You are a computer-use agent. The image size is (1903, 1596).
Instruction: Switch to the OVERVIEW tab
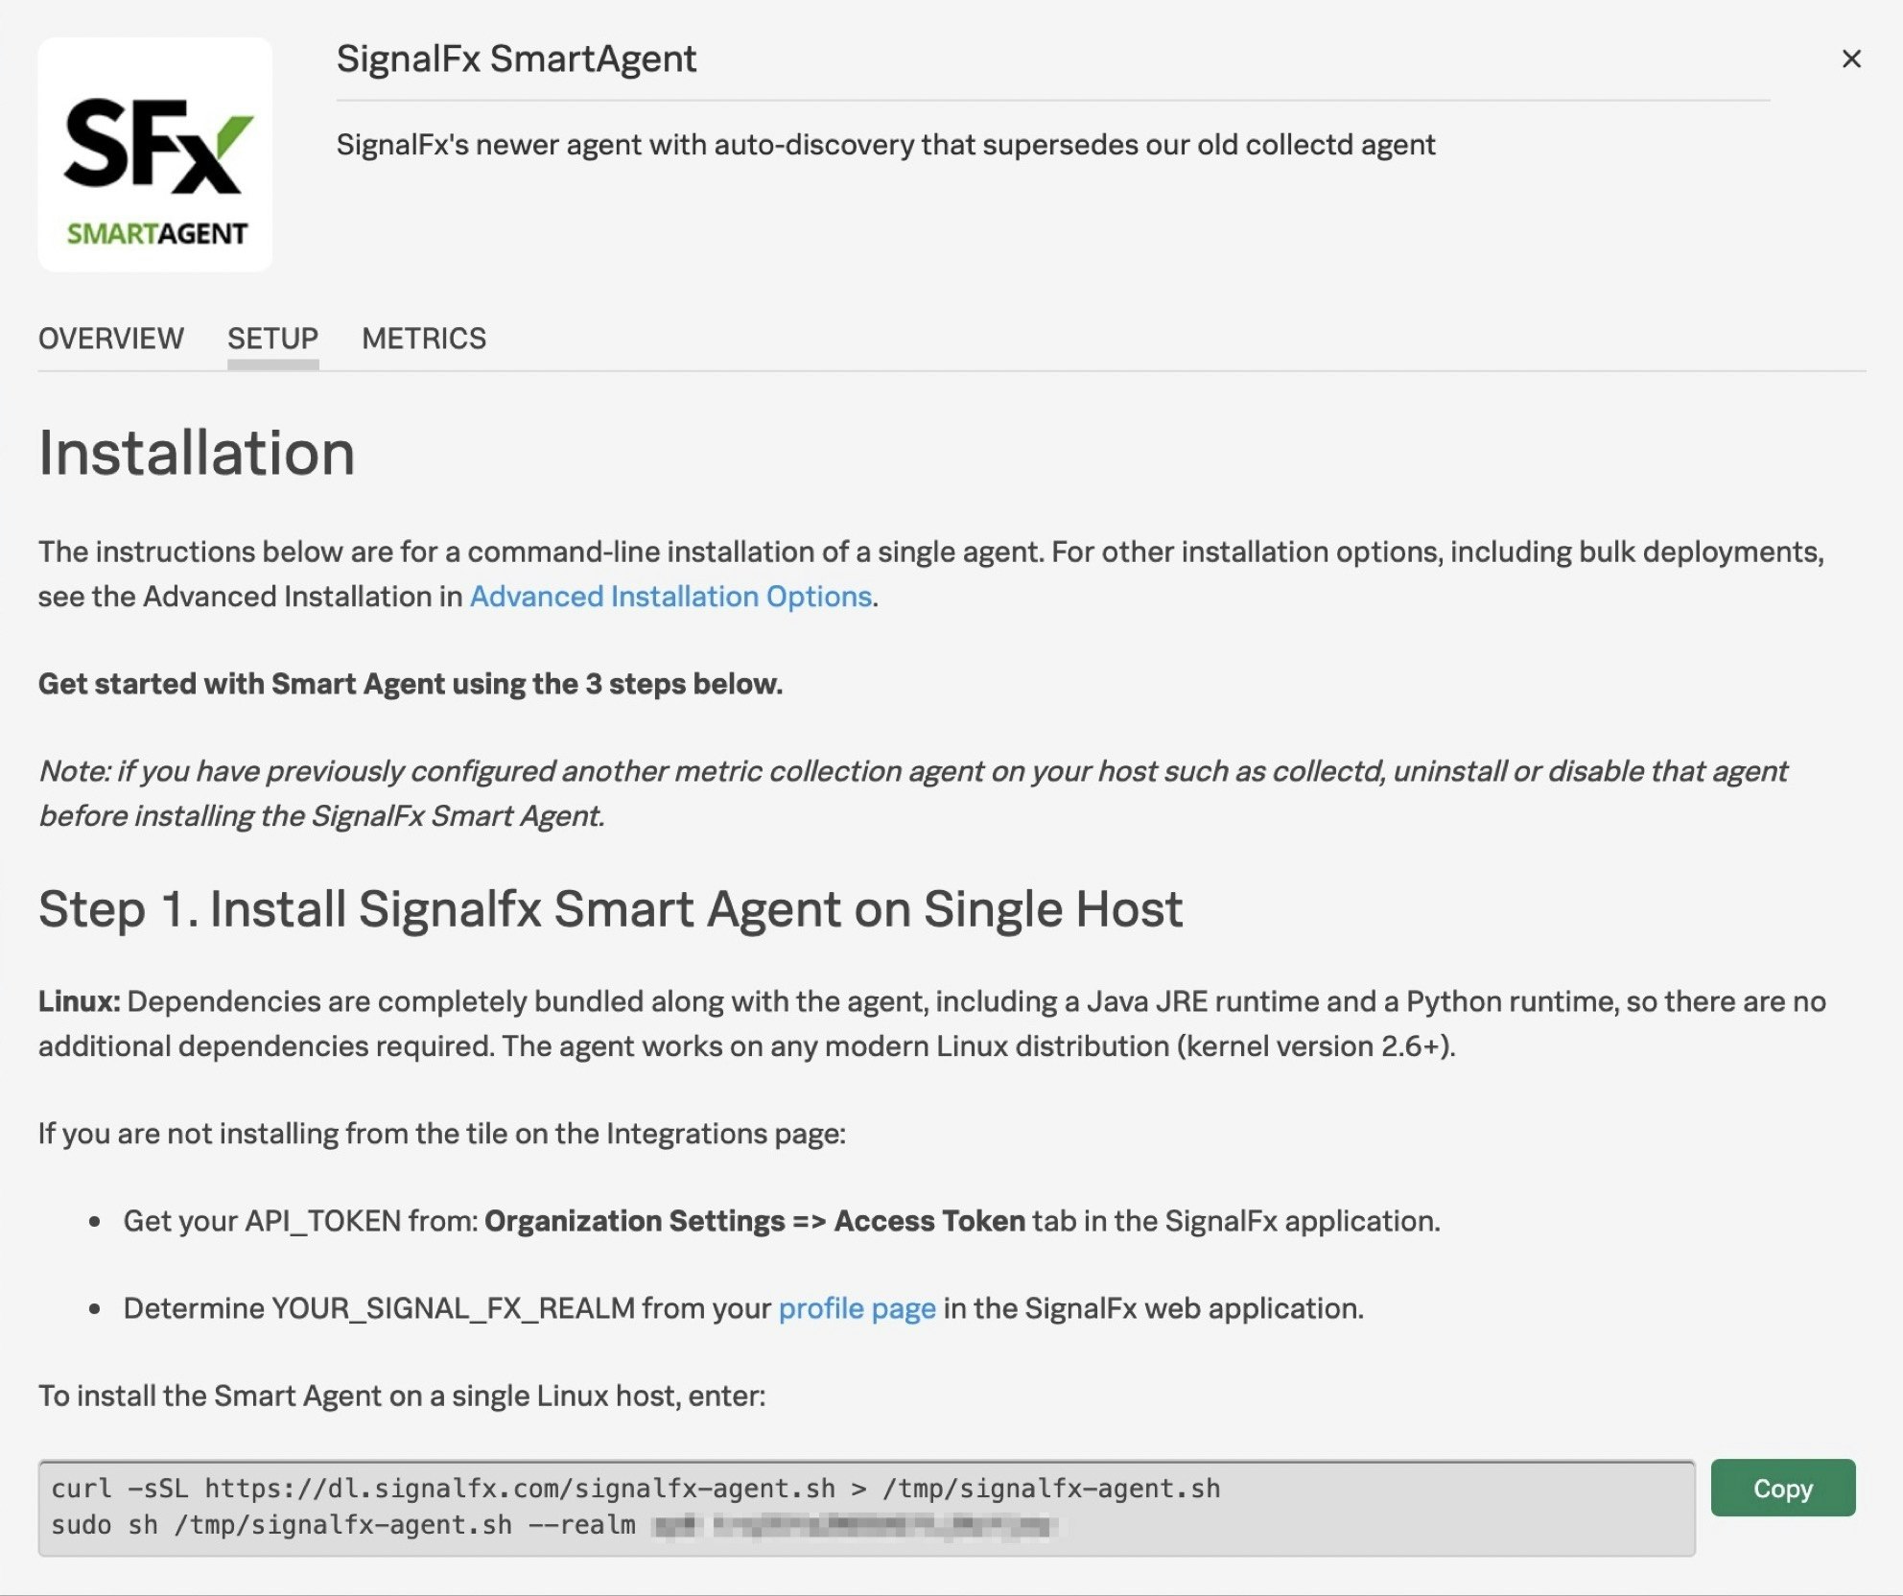[x=111, y=339]
